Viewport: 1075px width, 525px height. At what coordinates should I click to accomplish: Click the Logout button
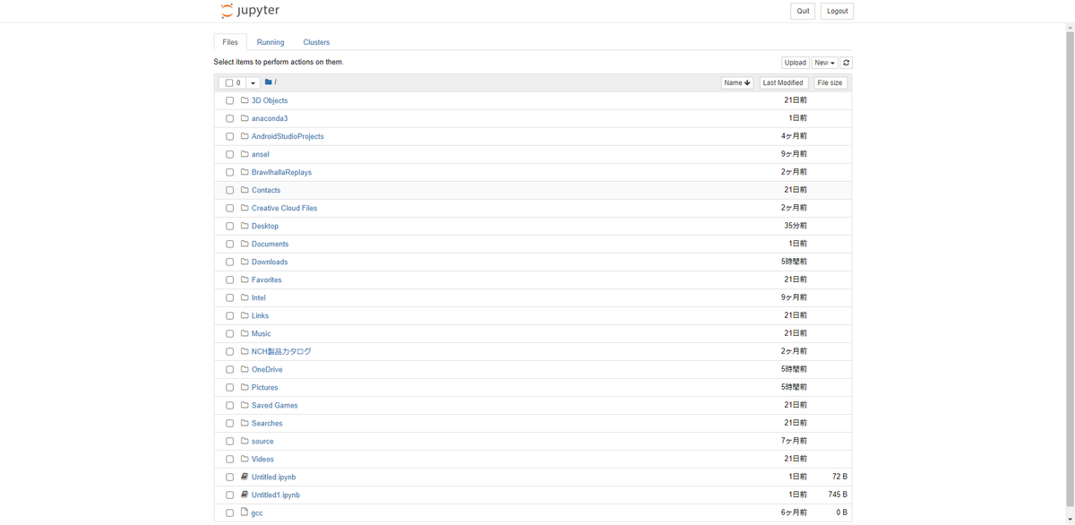[837, 11]
